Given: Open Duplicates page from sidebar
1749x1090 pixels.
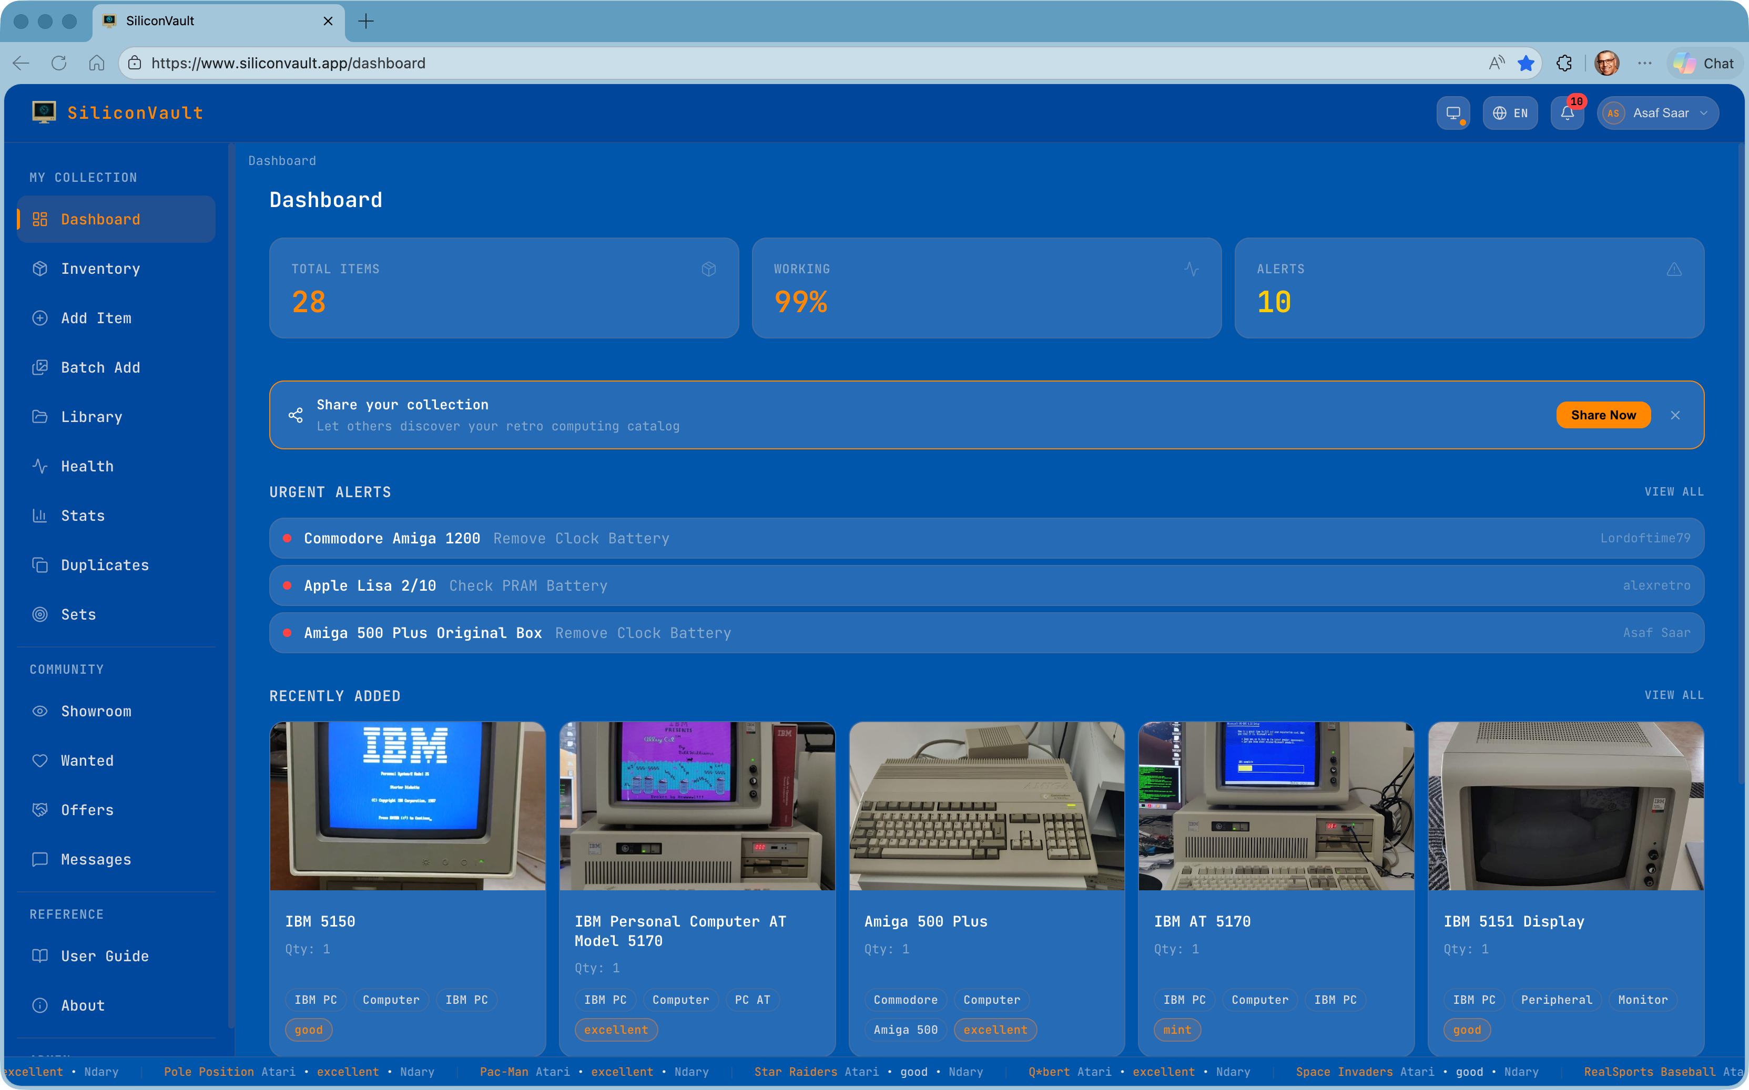Looking at the screenshot, I should 105,565.
